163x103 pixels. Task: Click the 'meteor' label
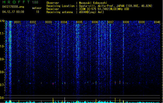37,8
